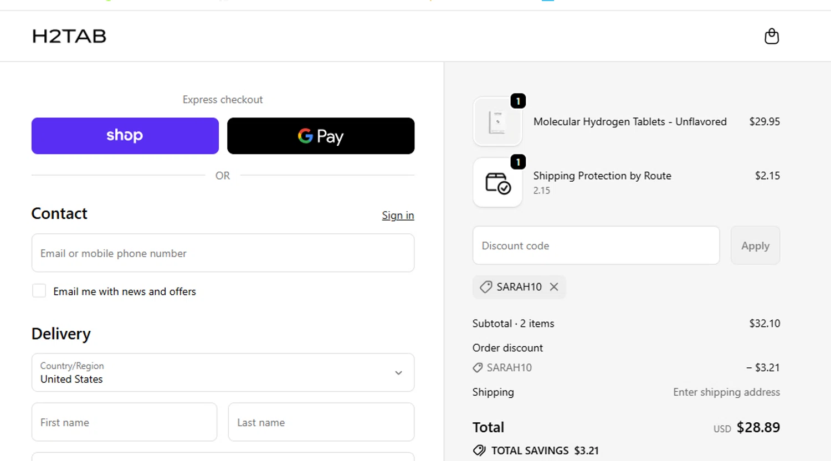The image size is (831, 461).
Task: Select the Molecular Hydrogen Tablets - Unflavored text
Action: 630,121
